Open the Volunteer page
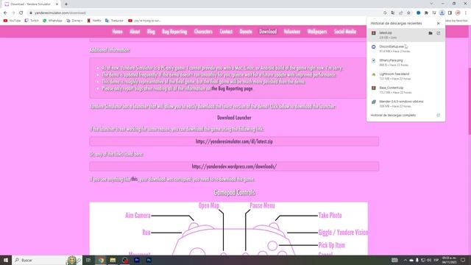The width and height of the screenshot is (471, 265). 291,32
